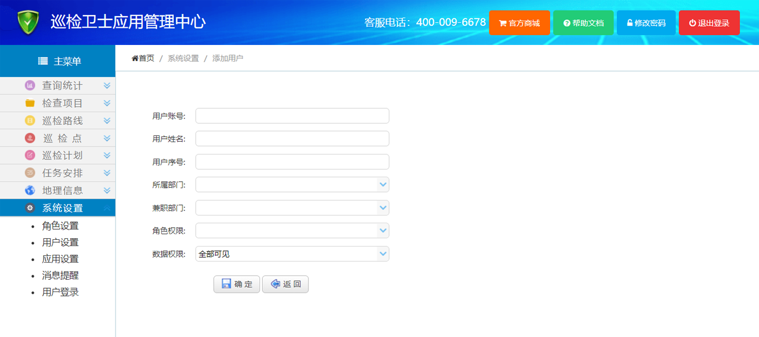Viewport: 759px width, 337px height.
Task: Click the 地理信息 globe icon
Action: click(30, 190)
